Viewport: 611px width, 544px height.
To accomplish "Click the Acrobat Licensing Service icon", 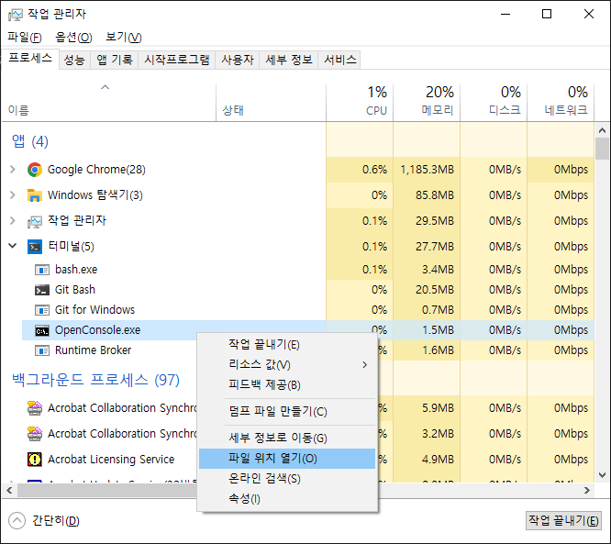I will [35, 460].
